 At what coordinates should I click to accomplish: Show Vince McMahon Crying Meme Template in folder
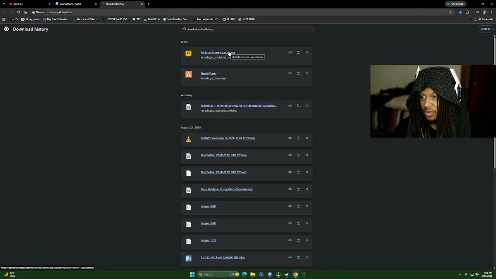(x=298, y=189)
